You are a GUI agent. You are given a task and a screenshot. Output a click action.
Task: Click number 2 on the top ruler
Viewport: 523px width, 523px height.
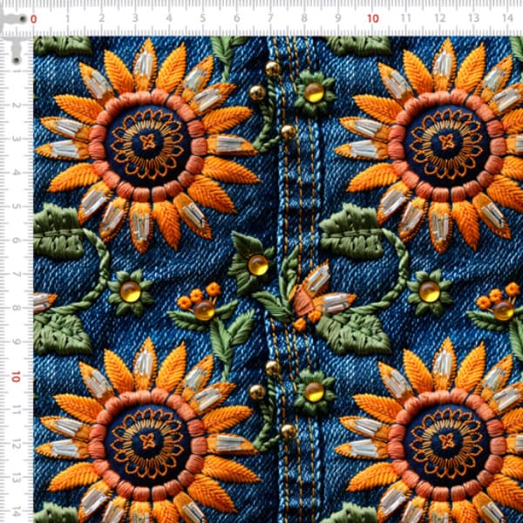pos(101,18)
